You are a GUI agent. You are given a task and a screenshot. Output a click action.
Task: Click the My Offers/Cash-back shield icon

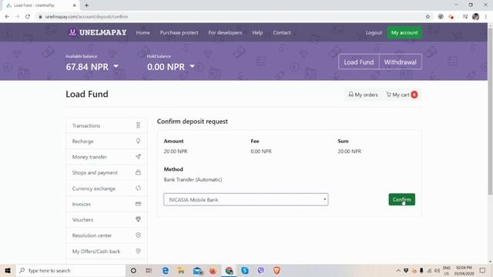(x=138, y=251)
